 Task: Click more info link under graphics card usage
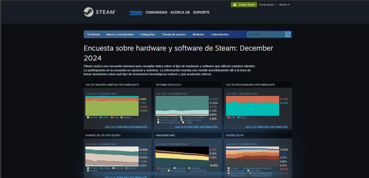coord(126,127)
